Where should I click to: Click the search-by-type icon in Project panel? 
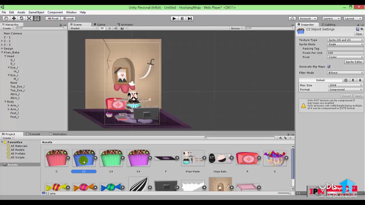pyautogui.click(x=281, y=138)
